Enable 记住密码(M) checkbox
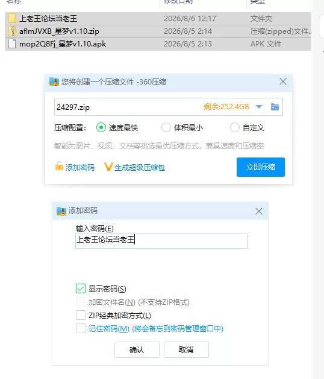 pos(81,328)
